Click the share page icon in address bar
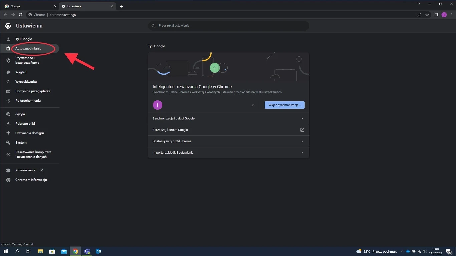Screen dimensions: 456x256 point(419,15)
